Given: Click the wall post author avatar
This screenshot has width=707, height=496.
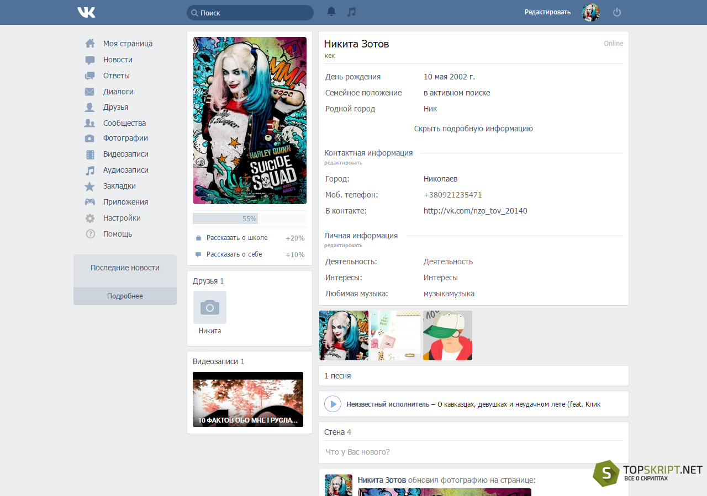Looking at the screenshot, I should pos(339,485).
